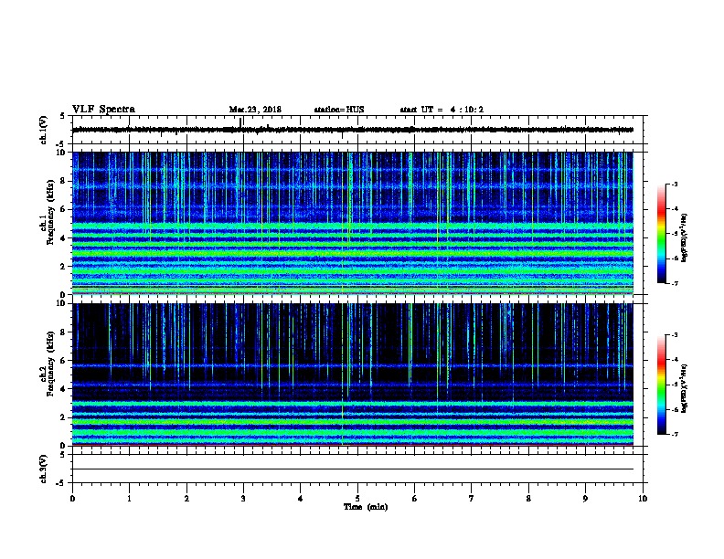The height and width of the screenshot is (559, 724).
Task: Click the ch.1(V) waveform axis label
Action: click(x=43, y=130)
